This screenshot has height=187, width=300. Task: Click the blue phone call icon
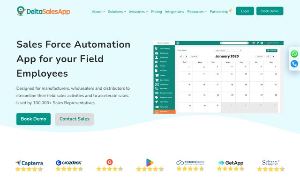[294, 64]
